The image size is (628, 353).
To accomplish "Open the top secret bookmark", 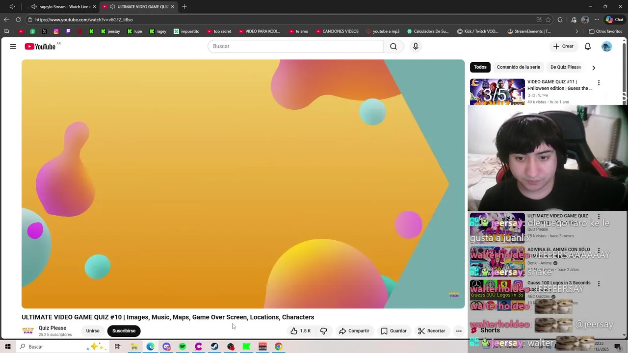I will point(219,31).
